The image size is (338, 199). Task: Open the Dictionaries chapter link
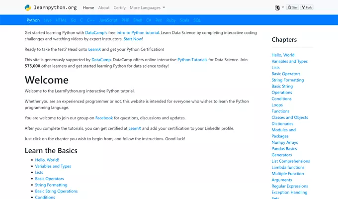(282, 124)
